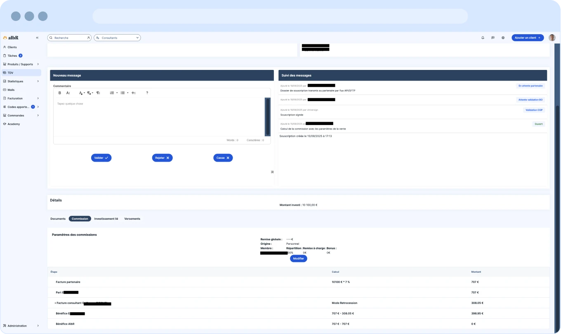Click the Rejeter button
Viewport: 561px width, 334px height.
162,158
